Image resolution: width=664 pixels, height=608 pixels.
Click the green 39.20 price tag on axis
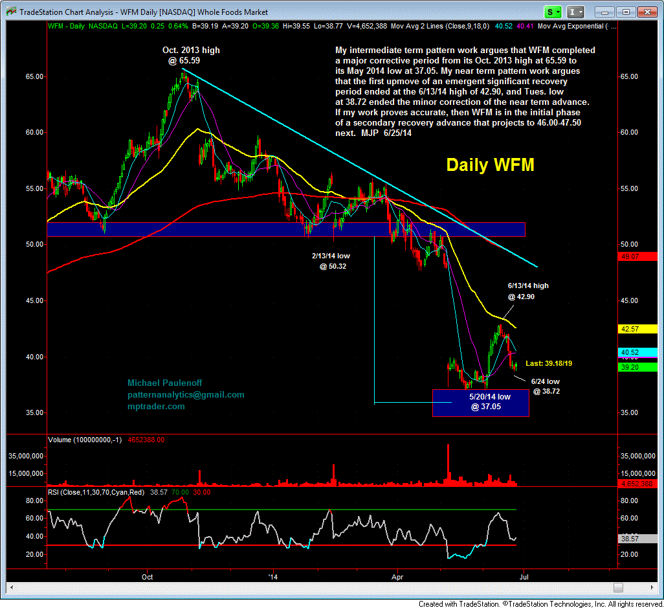pos(637,367)
